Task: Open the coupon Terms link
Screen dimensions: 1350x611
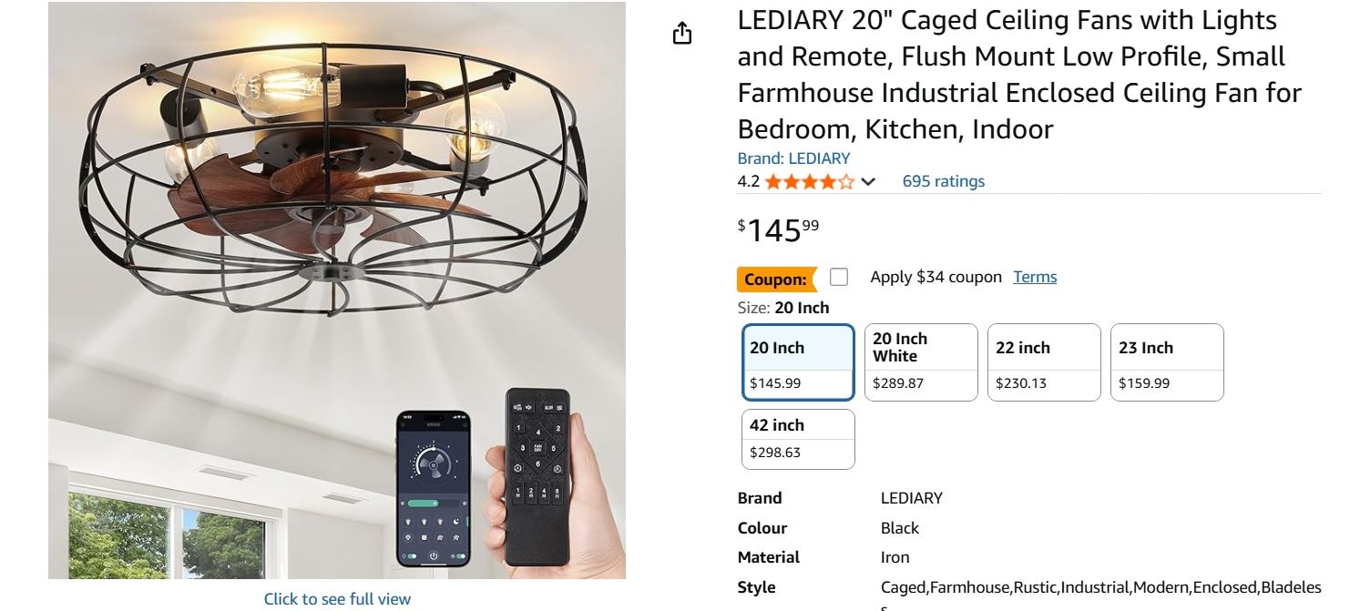Action: coord(1035,277)
